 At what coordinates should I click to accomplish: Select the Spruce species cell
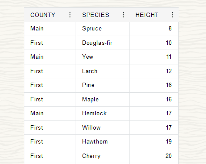coord(103,29)
